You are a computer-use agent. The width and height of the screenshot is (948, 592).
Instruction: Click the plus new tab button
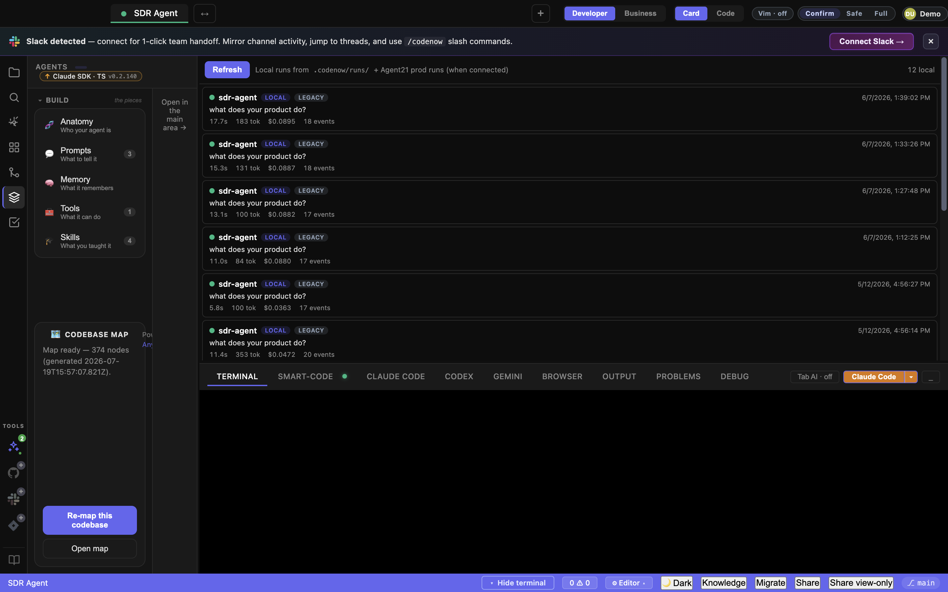540,13
